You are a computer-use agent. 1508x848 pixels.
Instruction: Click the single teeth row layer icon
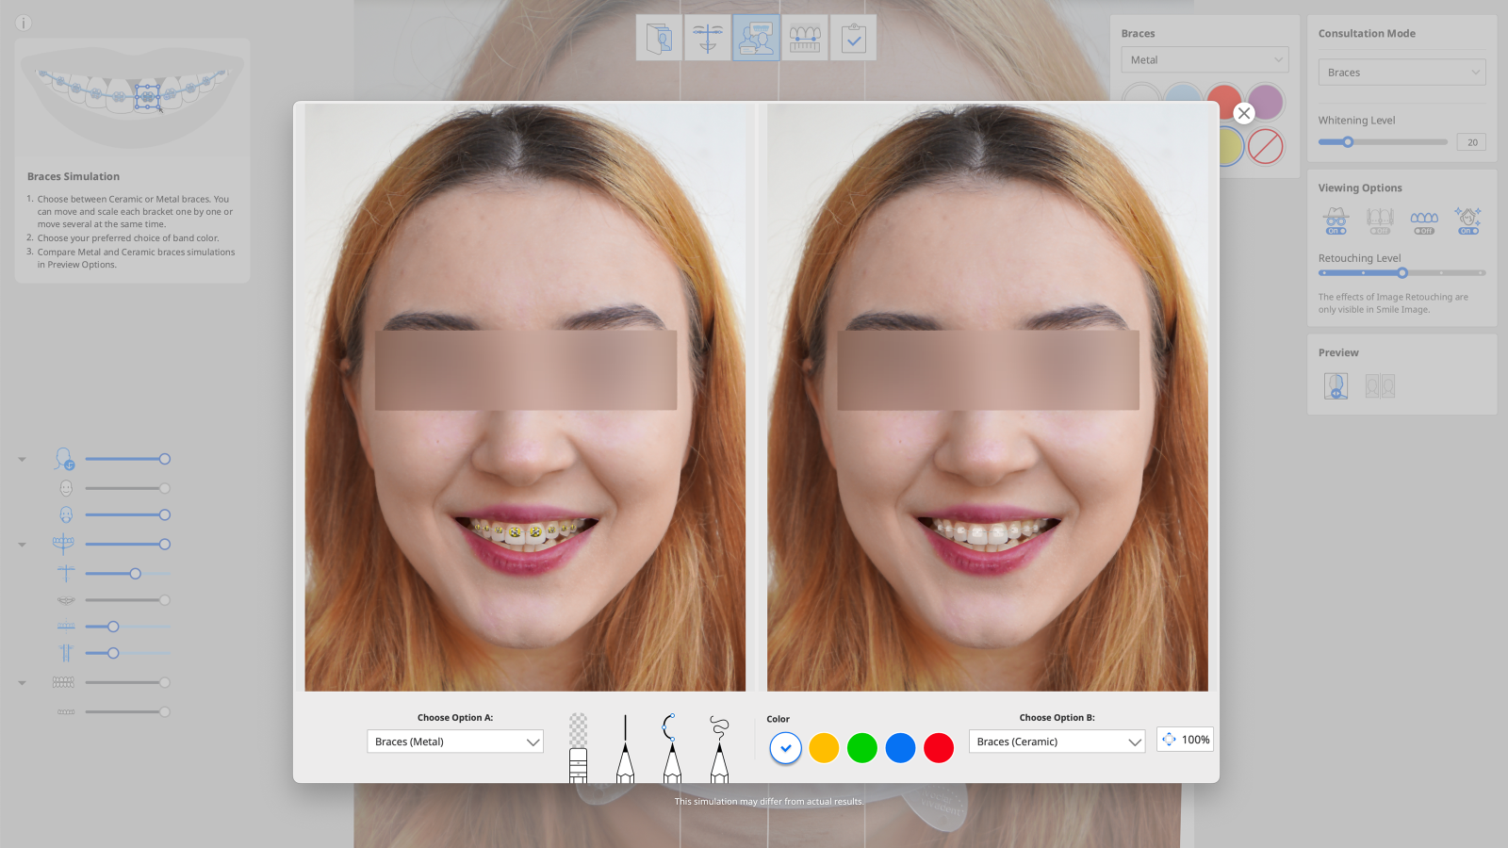coord(66,711)
